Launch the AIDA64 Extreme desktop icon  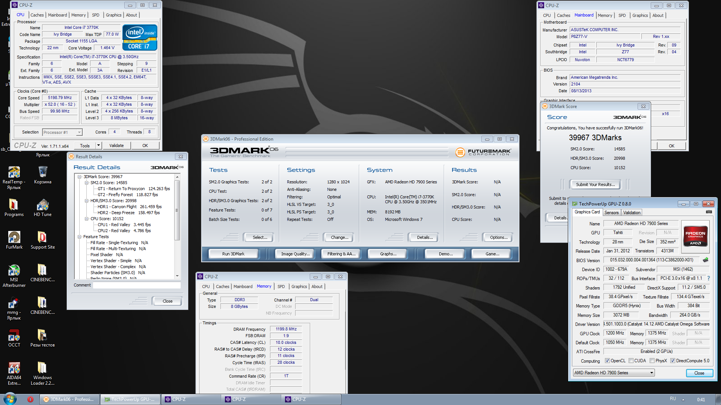[14, 373]
